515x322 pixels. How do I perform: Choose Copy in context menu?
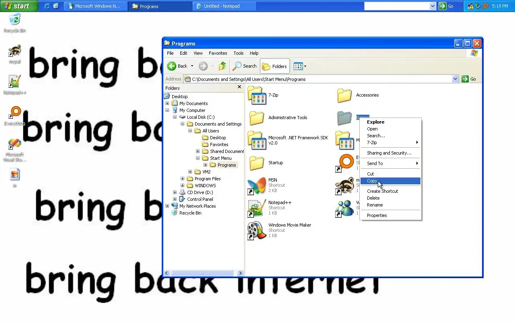[390, 181]
